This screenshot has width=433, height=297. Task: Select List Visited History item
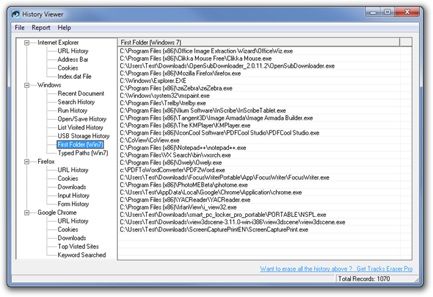click(x=80, y=127)
